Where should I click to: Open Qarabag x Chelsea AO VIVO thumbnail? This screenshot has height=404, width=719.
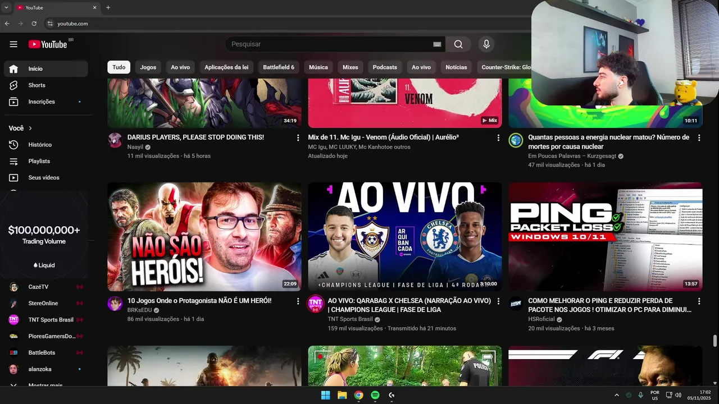(x=405, y=236)
